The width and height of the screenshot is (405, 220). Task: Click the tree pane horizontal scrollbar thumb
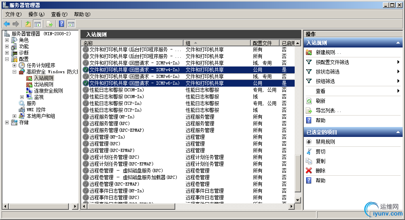(39, 206)
